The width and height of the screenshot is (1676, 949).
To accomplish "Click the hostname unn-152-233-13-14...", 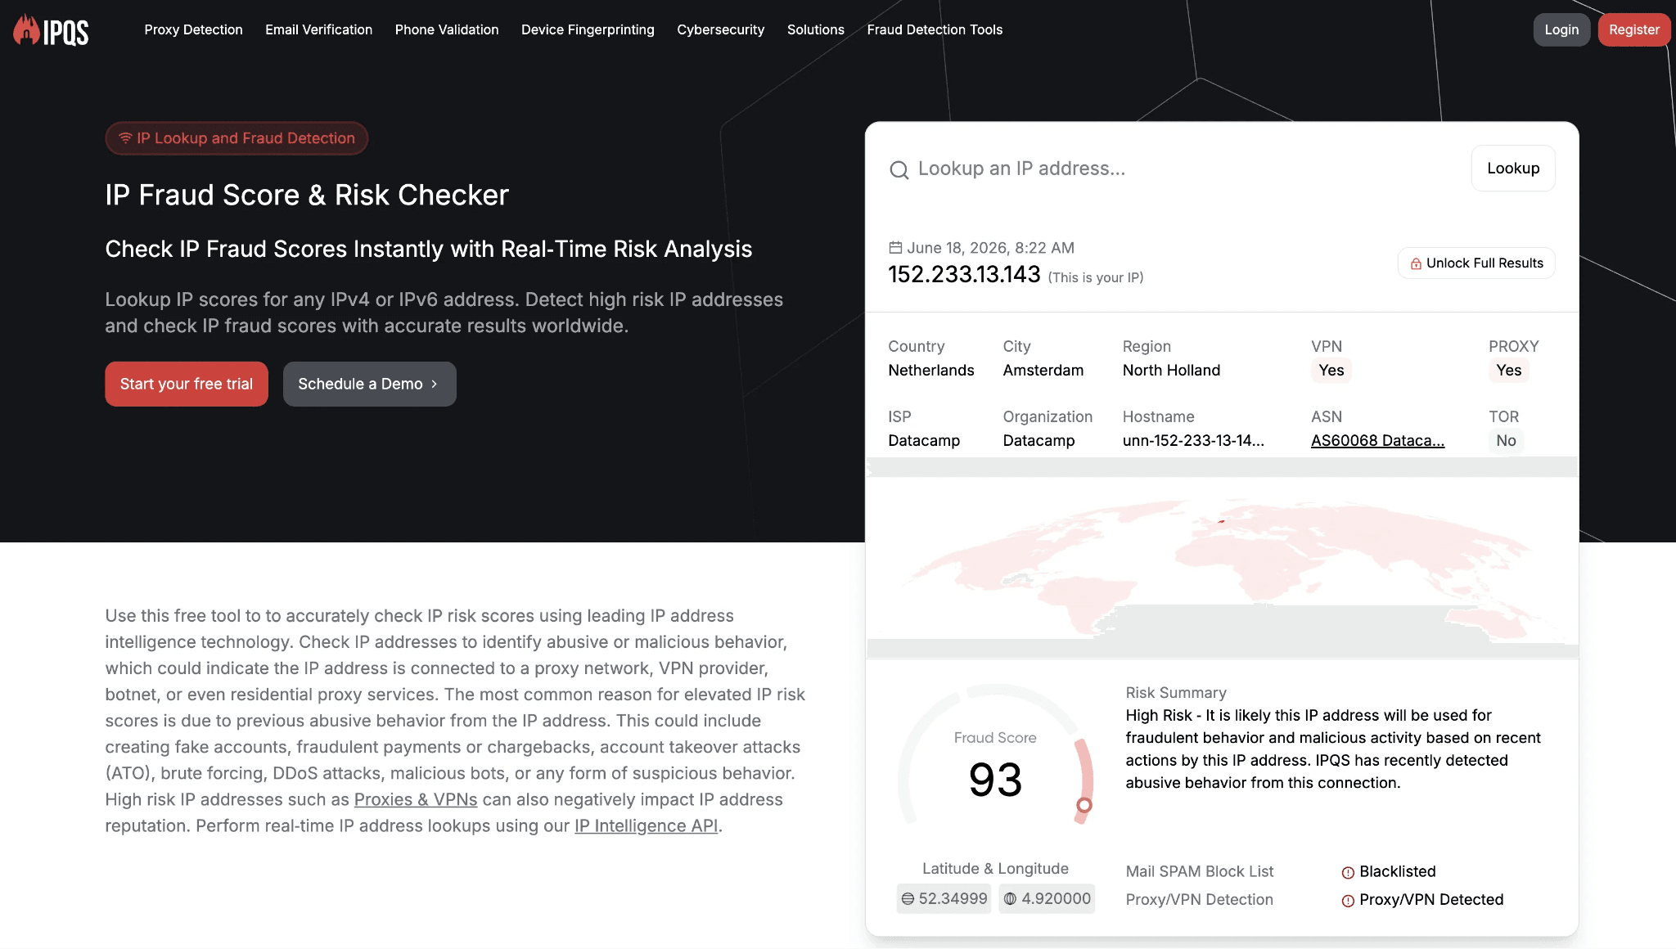I will point(1193,441).
